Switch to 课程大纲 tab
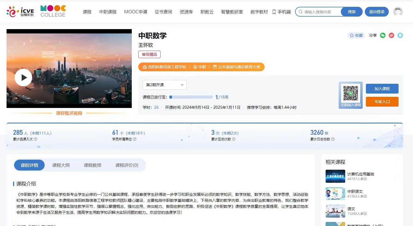The image size is (413, 226). 61,165
